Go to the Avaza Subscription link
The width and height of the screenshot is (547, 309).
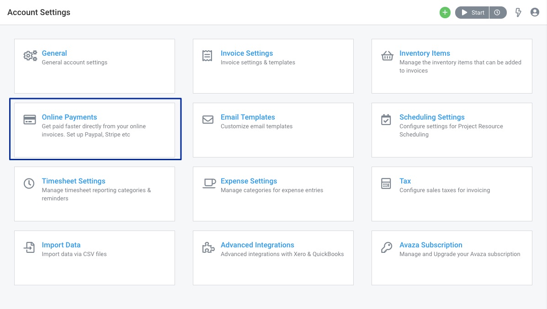click(431, 245)
